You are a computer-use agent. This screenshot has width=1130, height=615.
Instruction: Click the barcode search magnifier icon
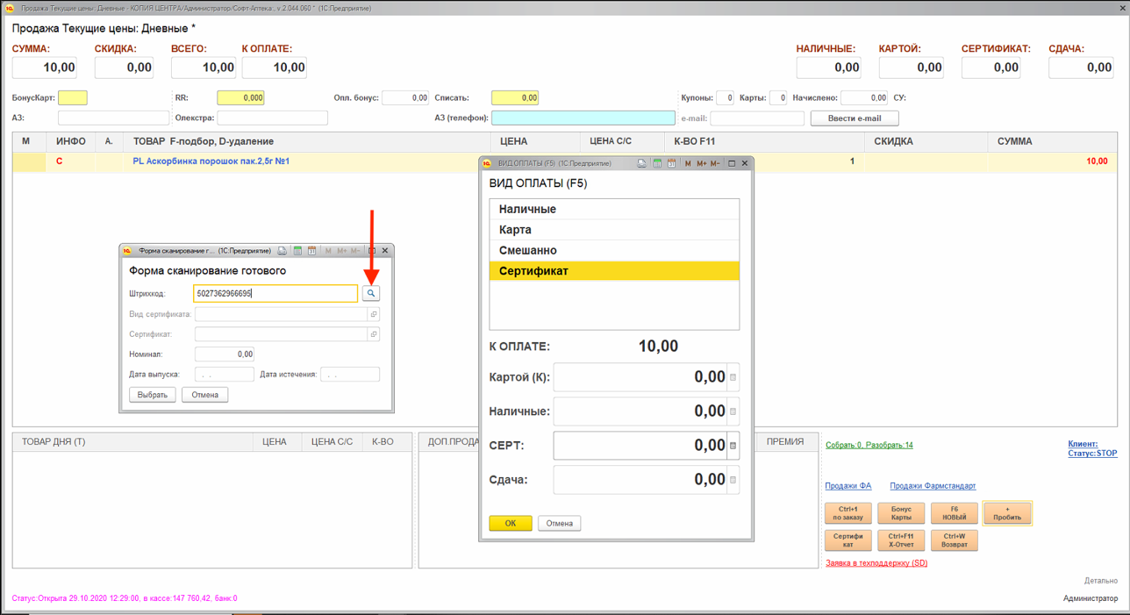pyautogui.click(x=371, y=293)
